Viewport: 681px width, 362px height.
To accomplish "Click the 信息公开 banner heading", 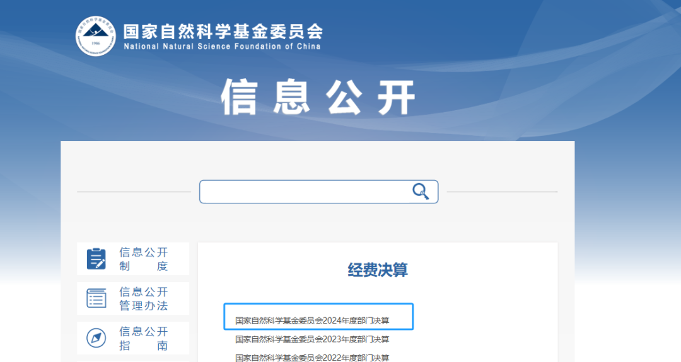I will pos(318,97).
